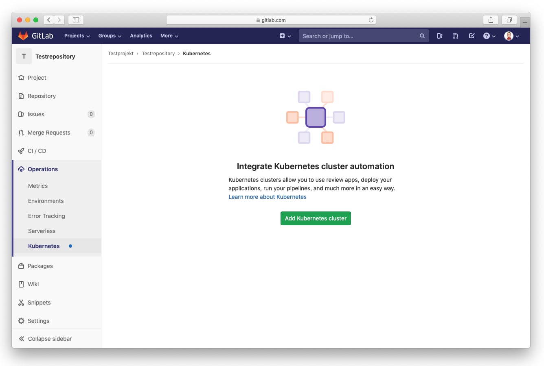Expand the user avatar menu

tap(511, 36)
